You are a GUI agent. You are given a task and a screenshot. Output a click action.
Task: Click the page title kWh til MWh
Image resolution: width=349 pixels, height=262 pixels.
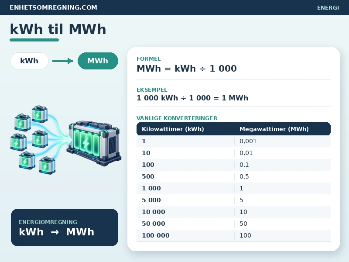tap(58, 29)
